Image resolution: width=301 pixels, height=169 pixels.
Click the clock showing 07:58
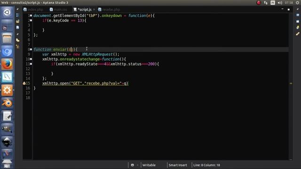[289, 3]
